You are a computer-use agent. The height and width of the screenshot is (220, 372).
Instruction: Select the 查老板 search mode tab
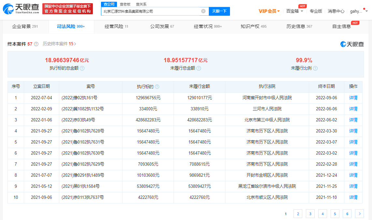point(125,4)
